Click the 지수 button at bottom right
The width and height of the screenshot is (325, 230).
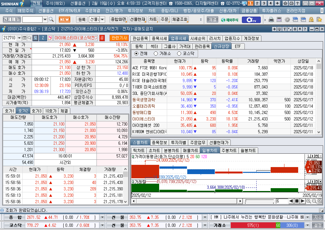click(318, 217)
